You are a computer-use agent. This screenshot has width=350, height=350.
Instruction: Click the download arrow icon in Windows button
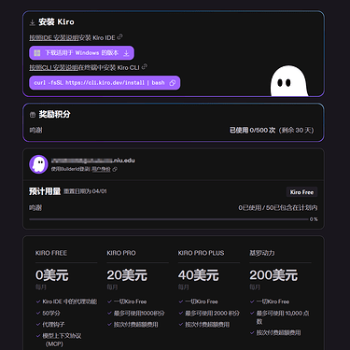tap(126, 53)
